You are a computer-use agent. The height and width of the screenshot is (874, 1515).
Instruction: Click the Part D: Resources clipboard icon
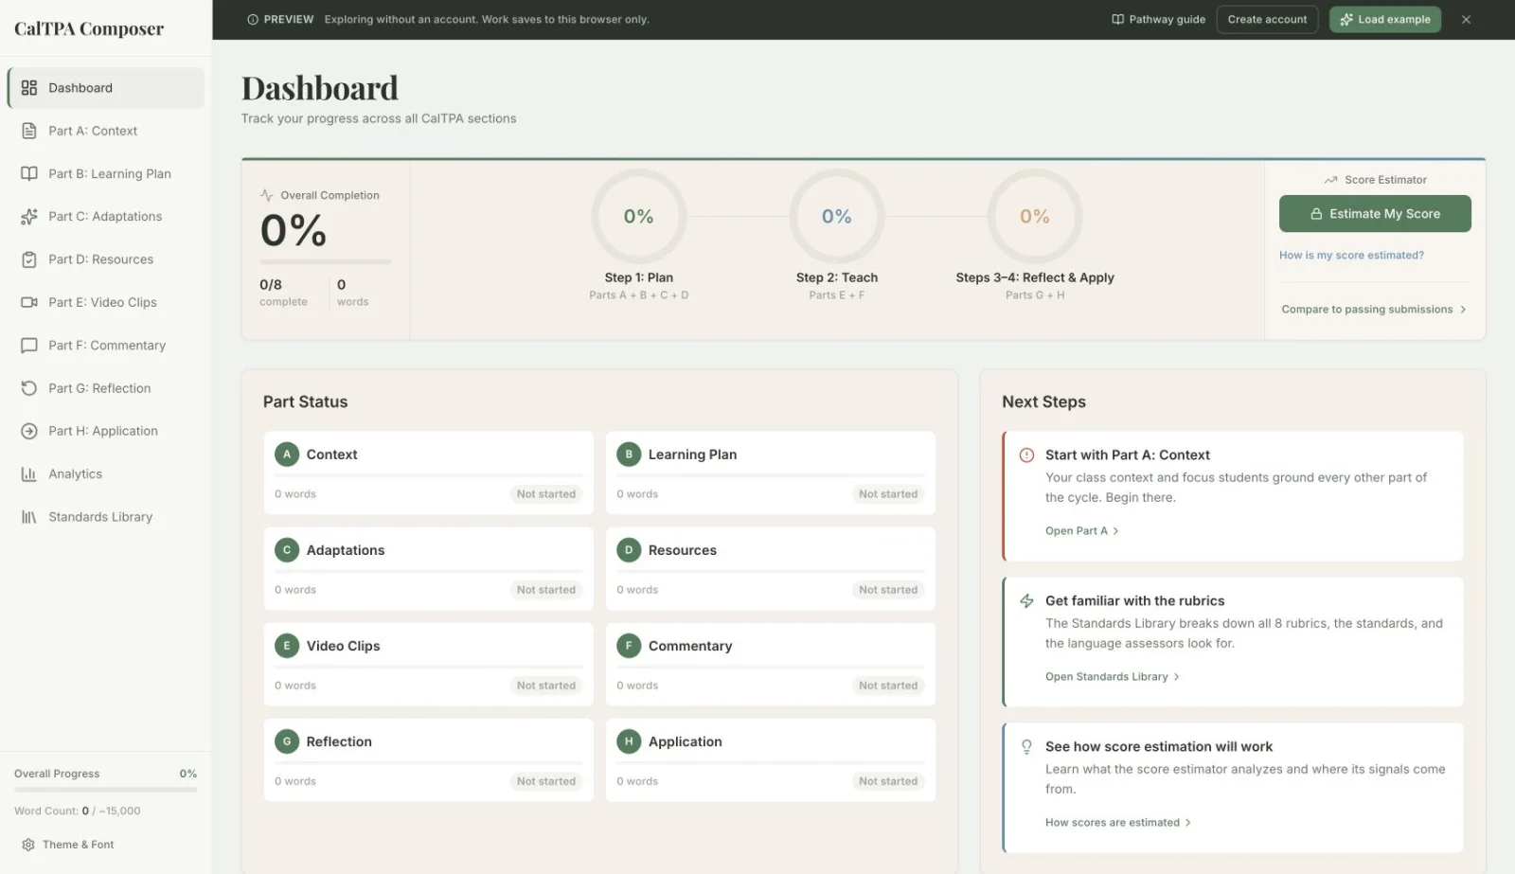pos(29,259)
